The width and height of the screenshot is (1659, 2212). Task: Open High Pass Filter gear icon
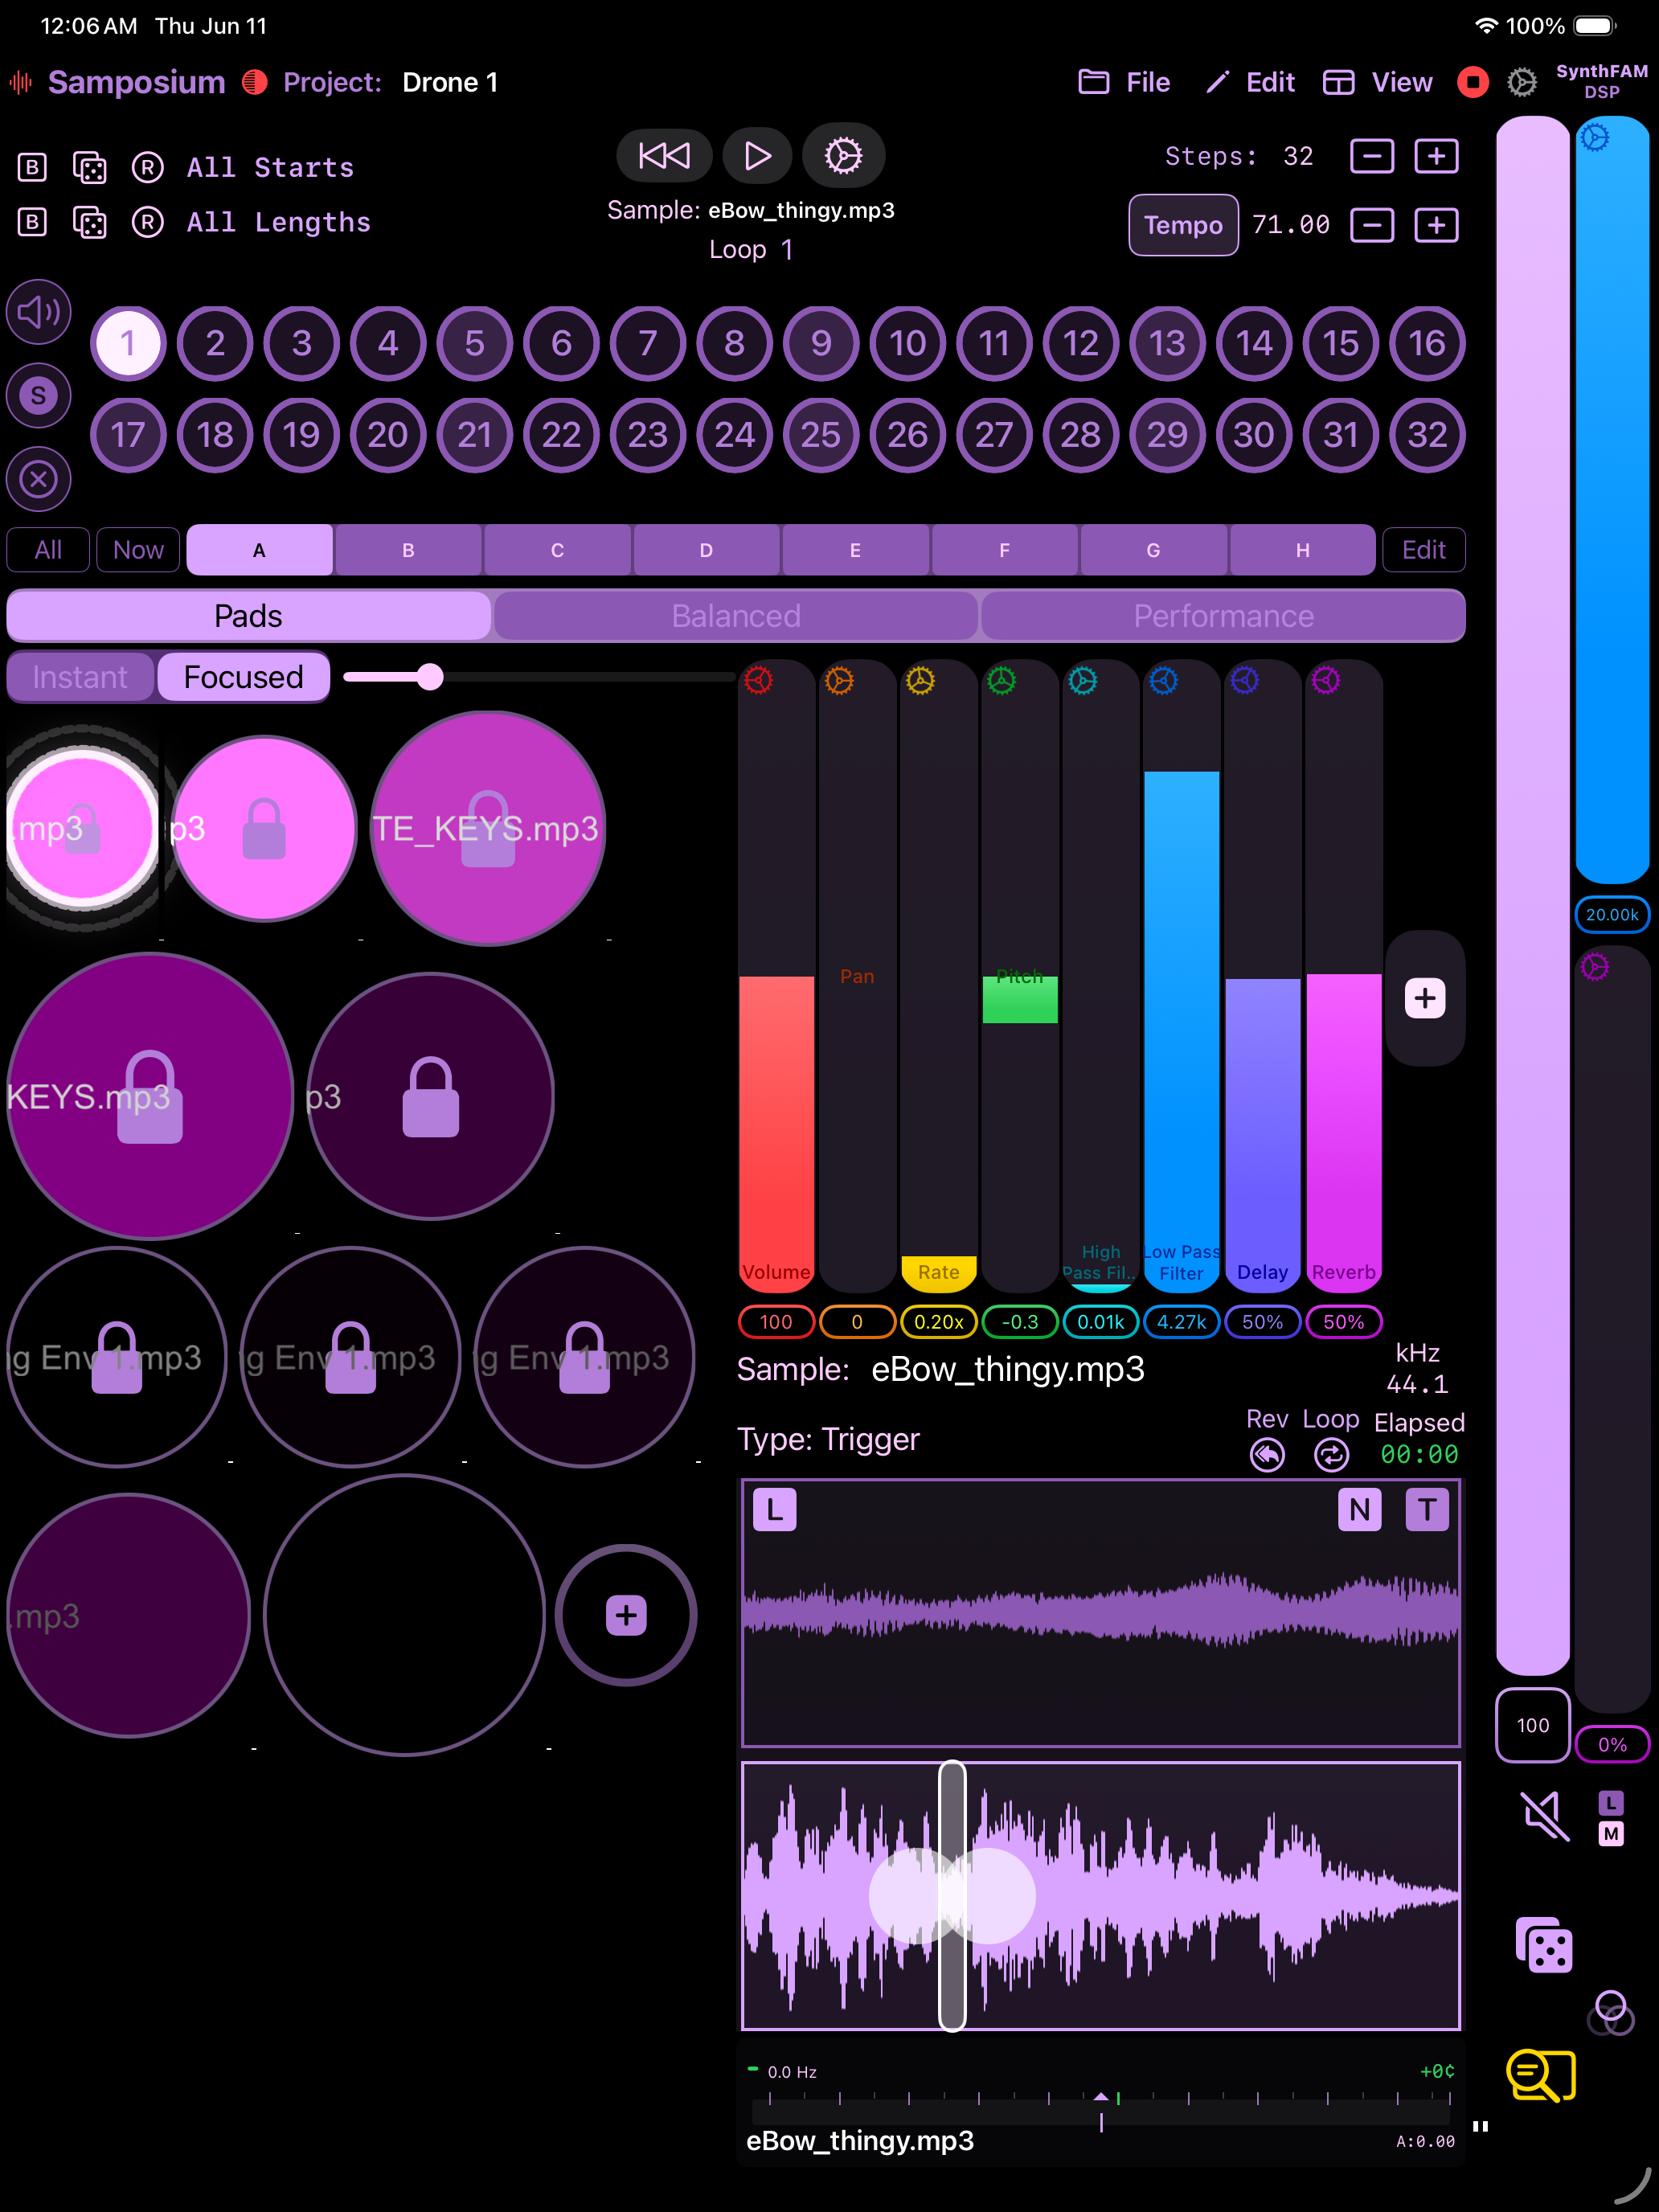coord(1082,681)
